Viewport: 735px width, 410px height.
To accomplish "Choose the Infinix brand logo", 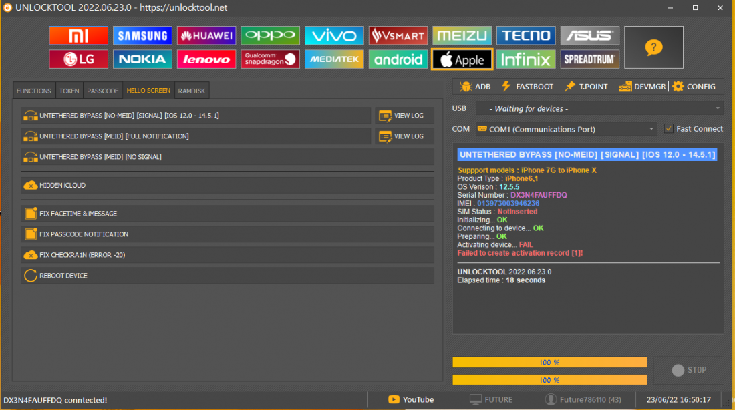I will 526,59.
